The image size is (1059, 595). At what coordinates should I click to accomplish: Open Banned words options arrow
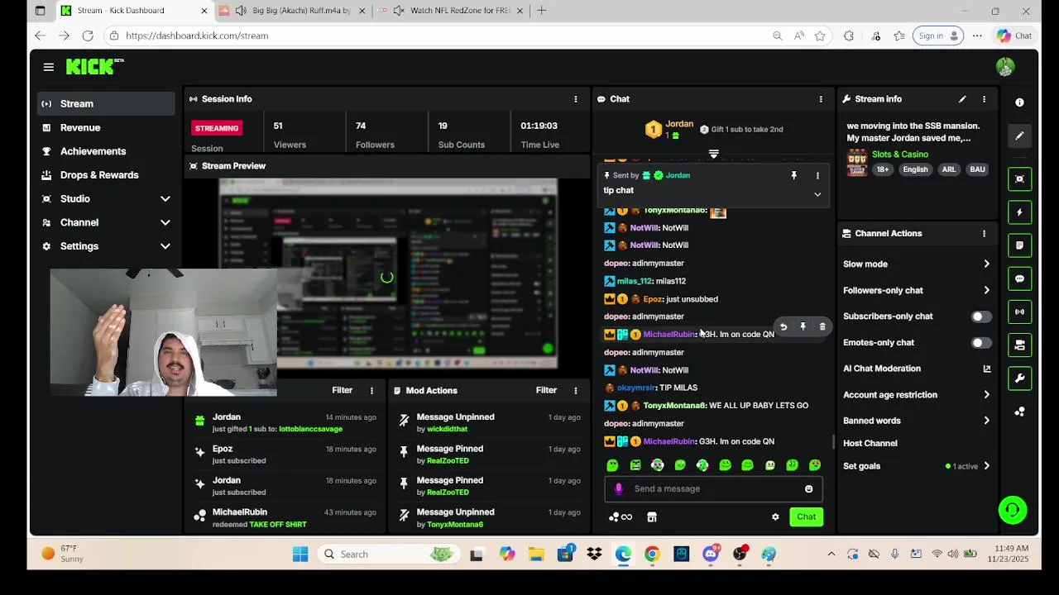pyautogui.click(x=986, y=421)
